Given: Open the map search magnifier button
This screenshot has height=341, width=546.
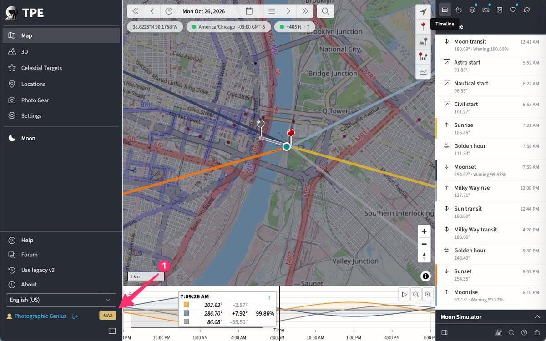Looking at the screenshot, I should click(x=325, y=11).
